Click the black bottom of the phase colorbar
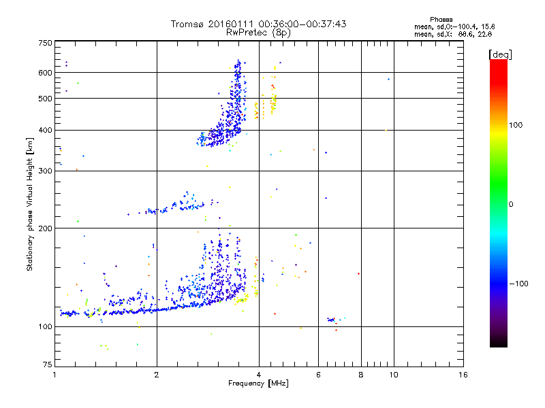Screen dimensions: 545x408 click(499, 342)
